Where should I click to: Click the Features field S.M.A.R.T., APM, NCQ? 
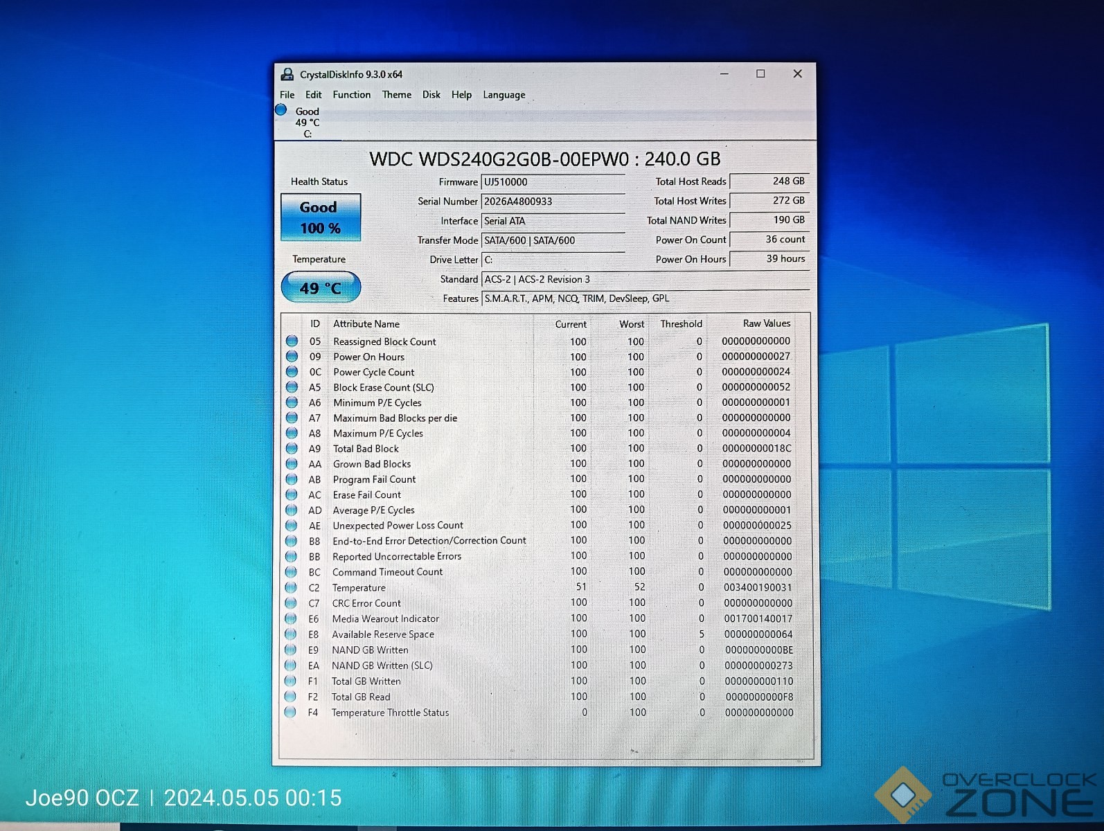(646, 298)
